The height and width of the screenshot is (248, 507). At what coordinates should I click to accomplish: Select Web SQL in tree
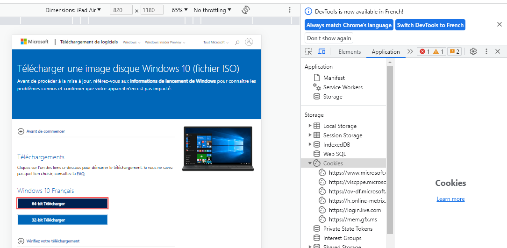click(334, 154)
